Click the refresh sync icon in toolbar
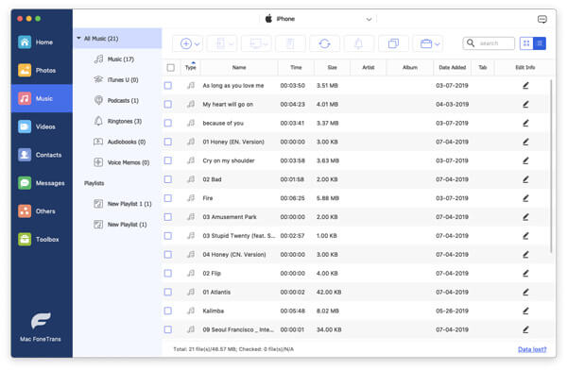This screenshot has width=567, height=370. click(x=324, y=43)
